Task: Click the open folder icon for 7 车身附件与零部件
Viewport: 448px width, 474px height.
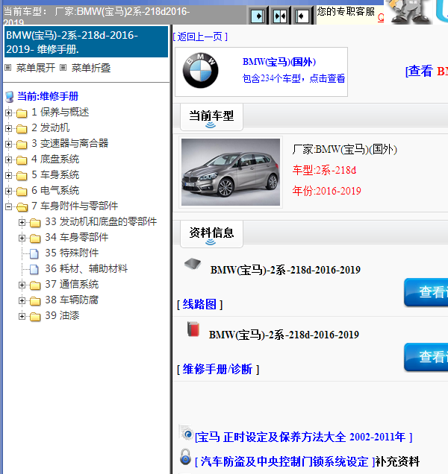Action: [22, 206]
